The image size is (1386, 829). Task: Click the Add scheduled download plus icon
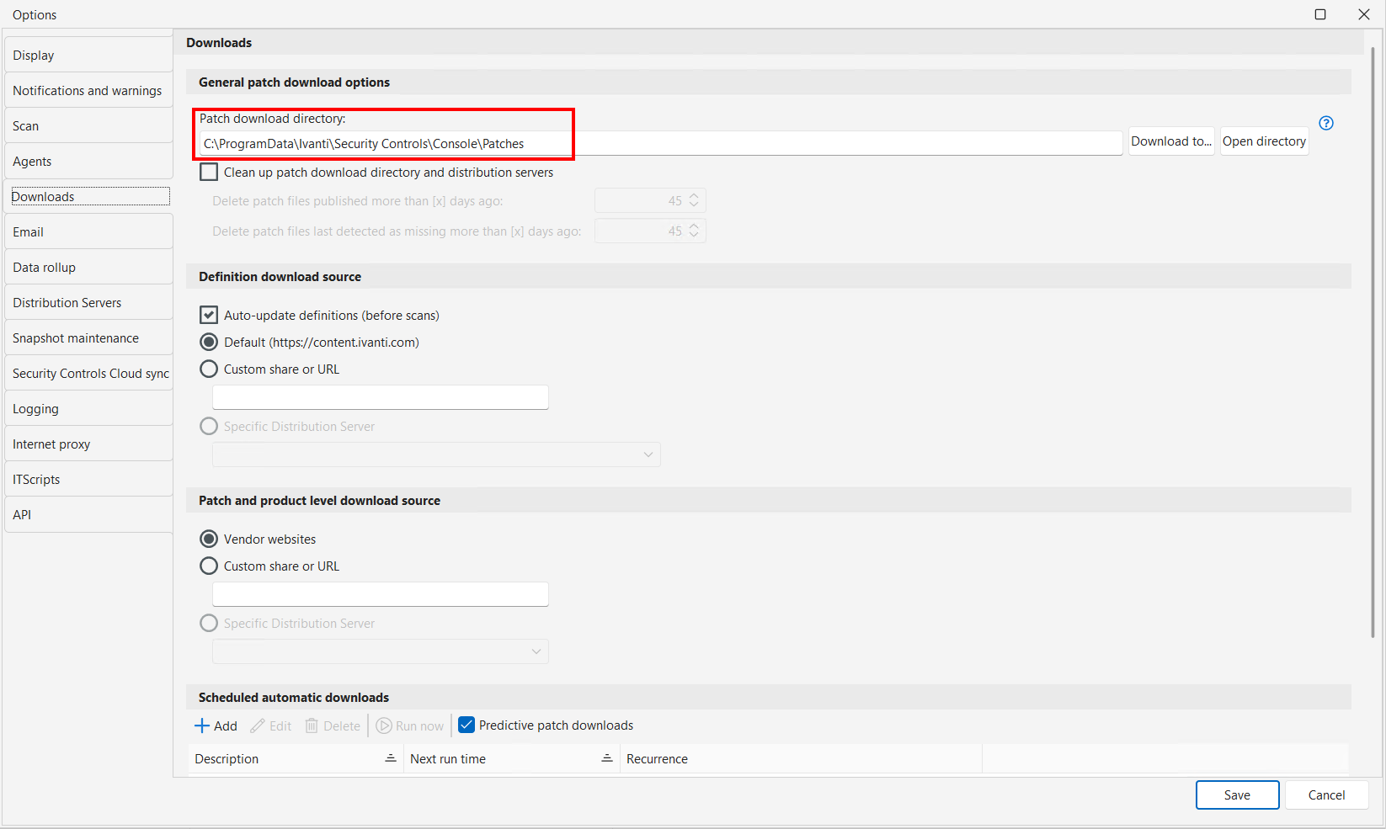(x=203, y=725)
